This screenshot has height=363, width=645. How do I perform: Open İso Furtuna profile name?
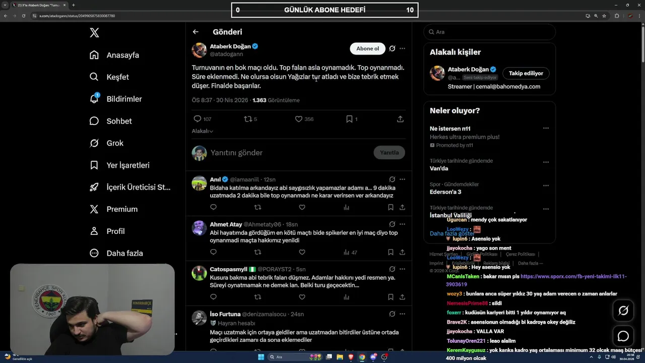pos(225,314)
